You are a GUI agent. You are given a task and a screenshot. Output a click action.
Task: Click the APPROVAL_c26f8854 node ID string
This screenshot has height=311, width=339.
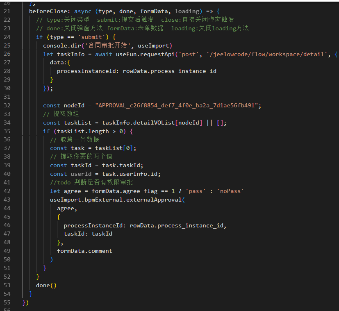point(177,105)
